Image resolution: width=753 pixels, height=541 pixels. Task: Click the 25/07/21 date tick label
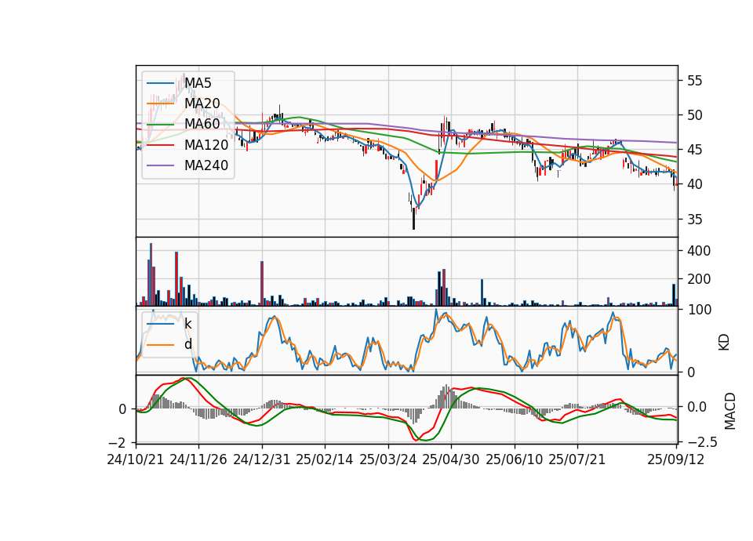coord(577,459)
